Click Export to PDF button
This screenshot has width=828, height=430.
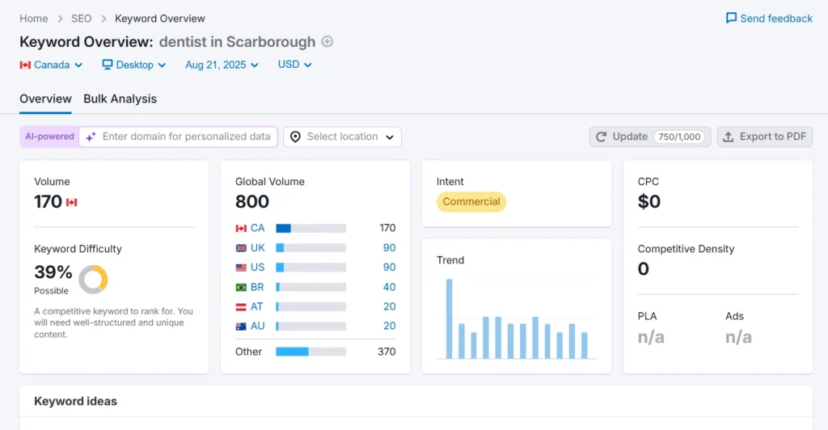click(764, 137)
